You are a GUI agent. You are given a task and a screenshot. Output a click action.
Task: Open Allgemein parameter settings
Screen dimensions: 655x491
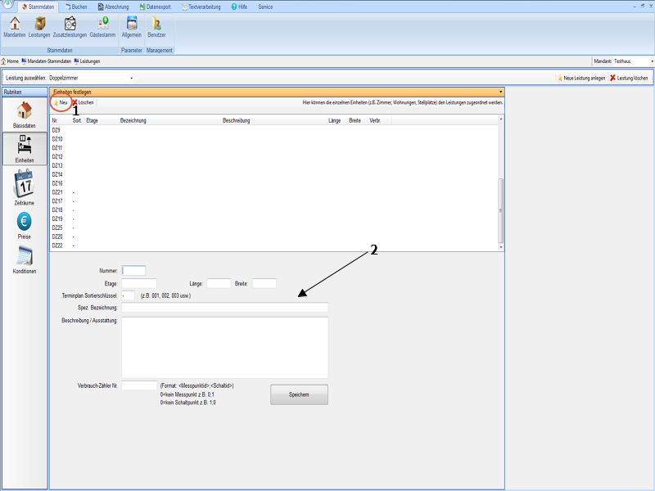(x=131, y=26)
